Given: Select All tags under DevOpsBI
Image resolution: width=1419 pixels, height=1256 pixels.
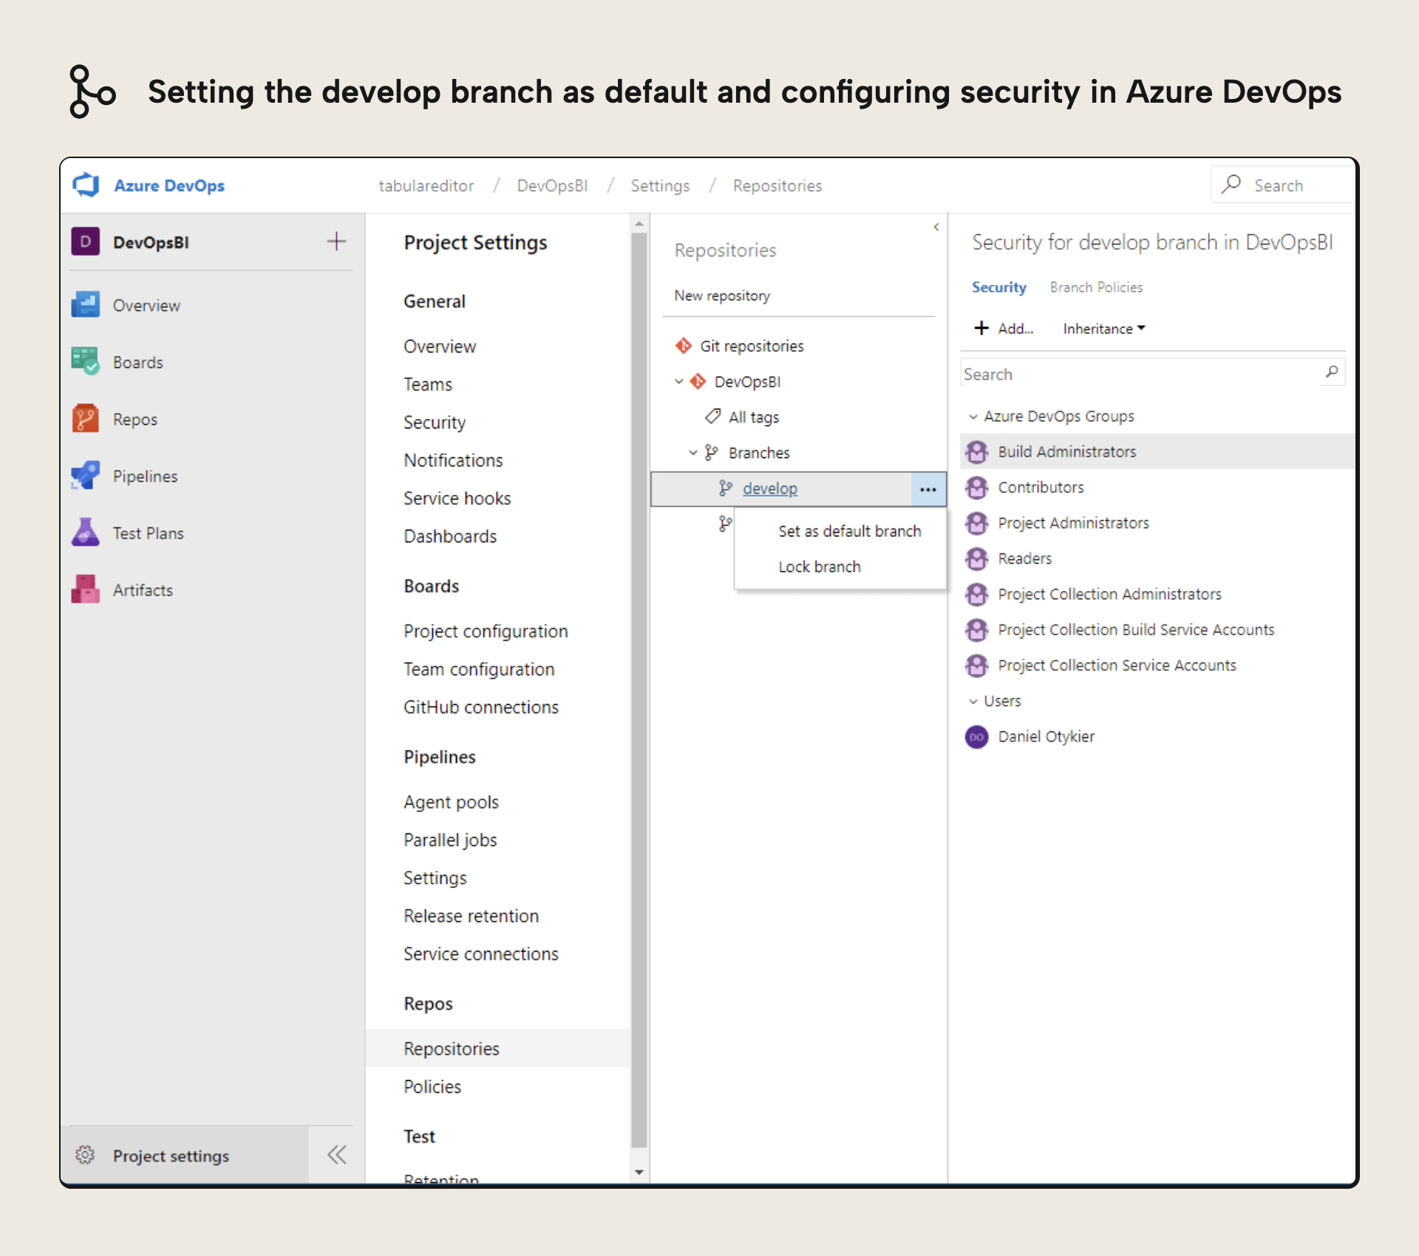Looking at the screenshot, I should click(x=753, y=417).
